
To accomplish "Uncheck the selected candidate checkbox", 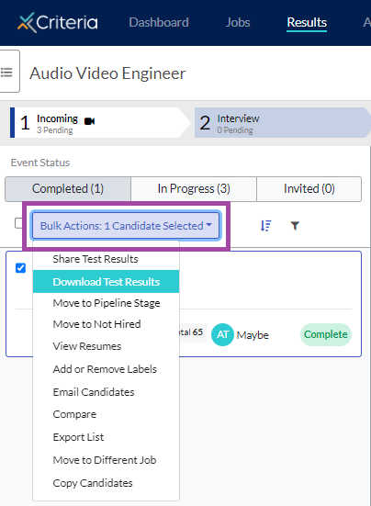I will (20, 268).
